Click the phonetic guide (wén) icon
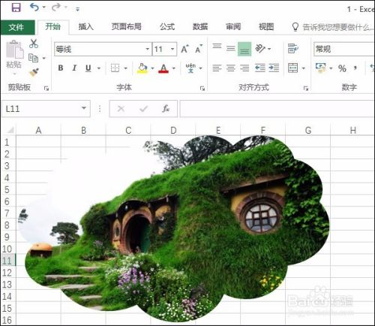Screen dimensions: 375x326 coord(190,68)
